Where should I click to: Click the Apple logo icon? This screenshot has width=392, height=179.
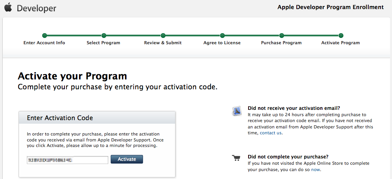[8, 8]
